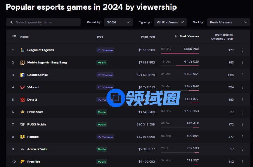Click the League of Legends peak viewers bar
Image resolution: width=253 pixels, height=167 pixels.
point(180,53)
